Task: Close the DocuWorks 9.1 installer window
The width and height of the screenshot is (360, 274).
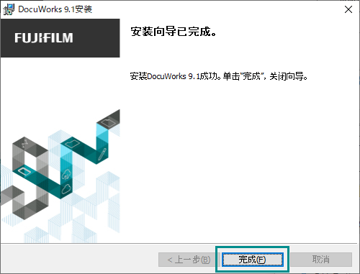Action: (x=348, y=9)
